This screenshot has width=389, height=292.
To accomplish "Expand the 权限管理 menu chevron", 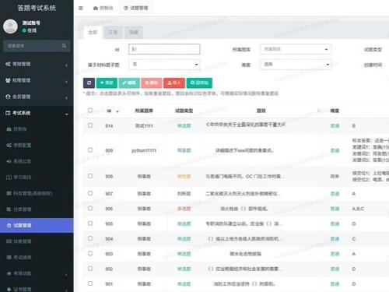I will [66, 82].
